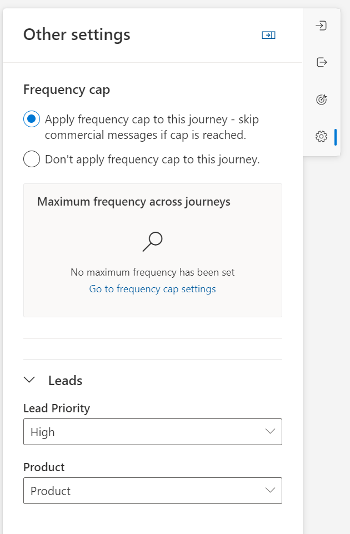
Task: Open the Product dropdown
Action: coord(152,491)
